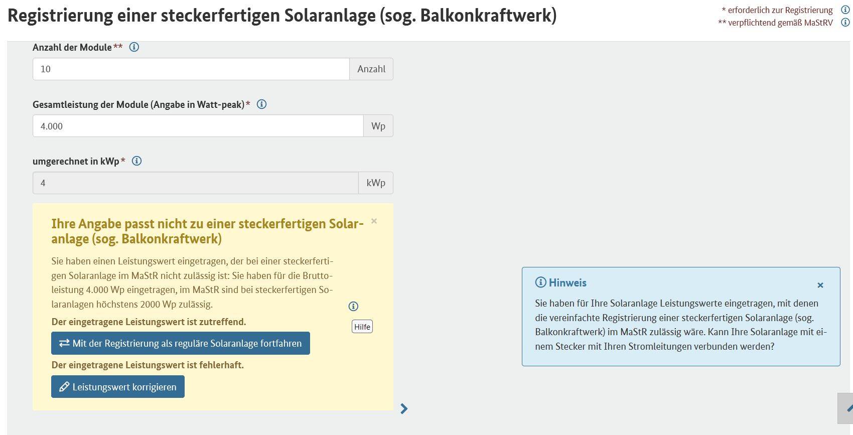
Task: Open info icon beside Gesamtleistung der Module
Action: coord(261,104)
